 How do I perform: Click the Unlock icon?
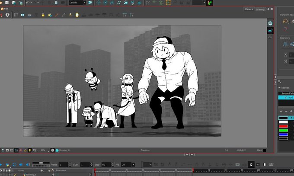pos(50,15)
